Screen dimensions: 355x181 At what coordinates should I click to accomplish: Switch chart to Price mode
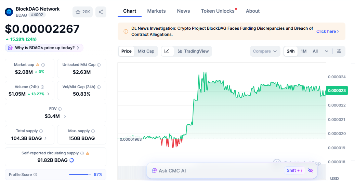click(x=126, y=51)
